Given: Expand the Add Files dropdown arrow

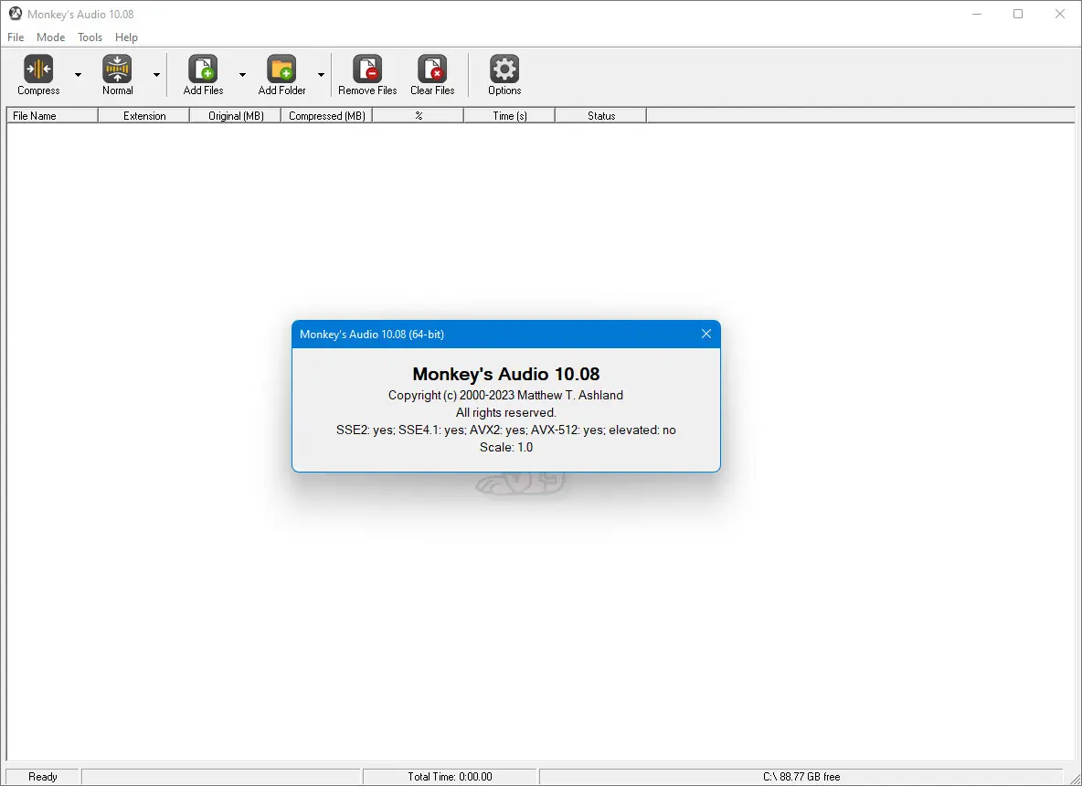Looking at the screenshot, I should tap(242, 75).
